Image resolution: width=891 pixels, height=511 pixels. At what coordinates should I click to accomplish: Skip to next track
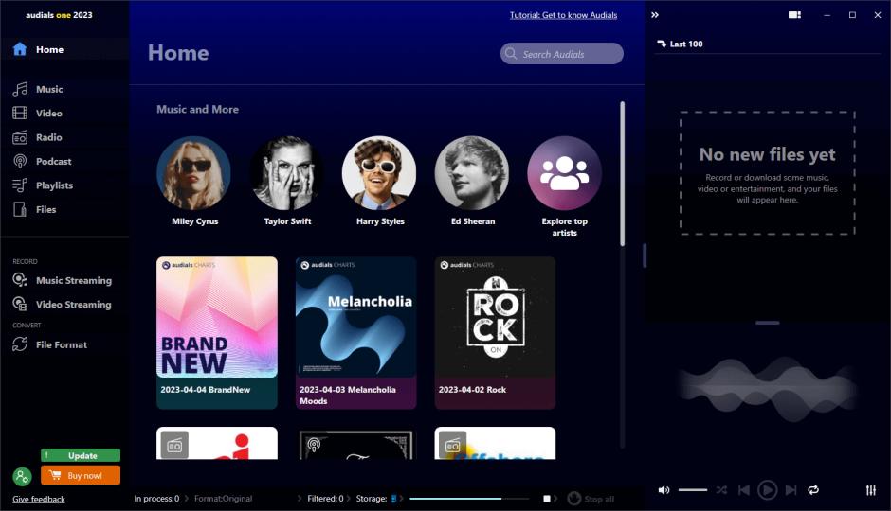(791, 490)
